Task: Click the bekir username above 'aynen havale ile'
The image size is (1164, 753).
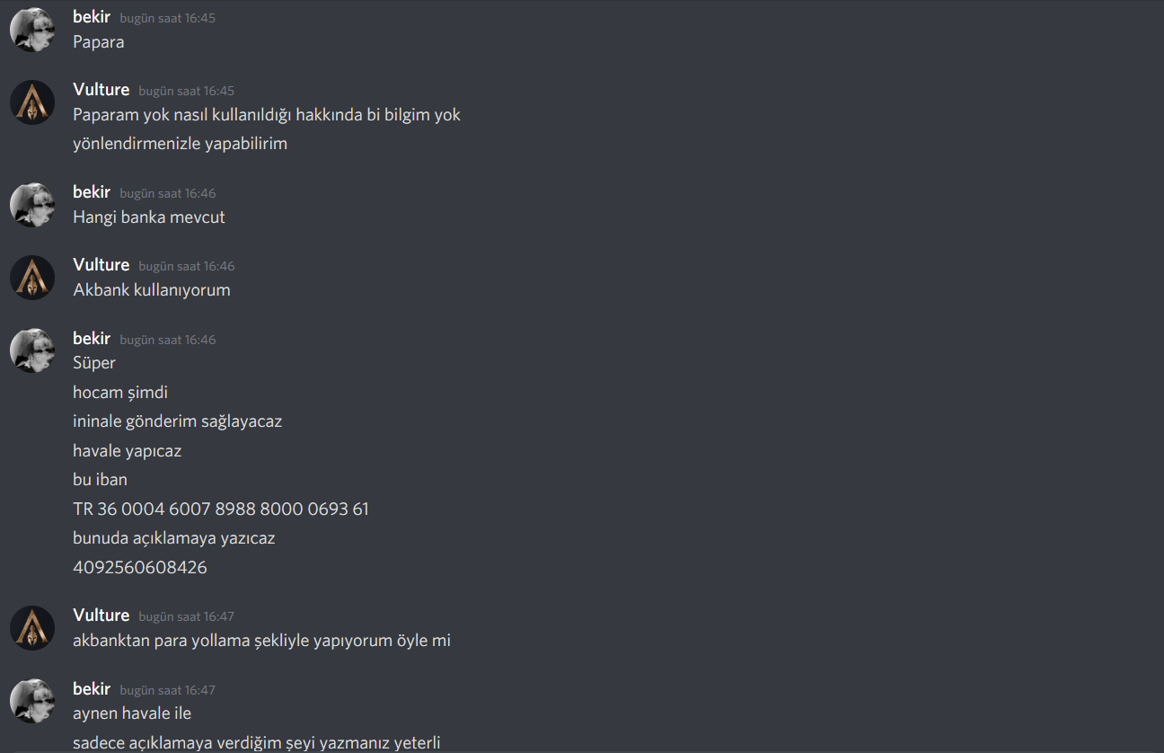Action: click(x=92, y=689)
